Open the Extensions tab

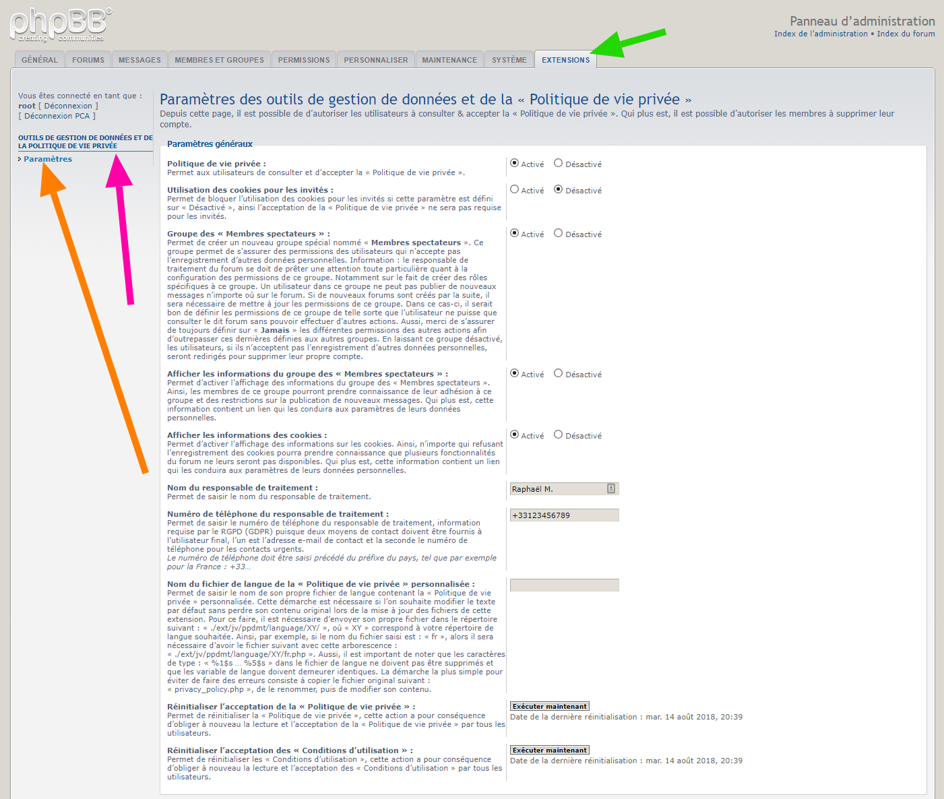pyautogui.click(x=565, y=60)
